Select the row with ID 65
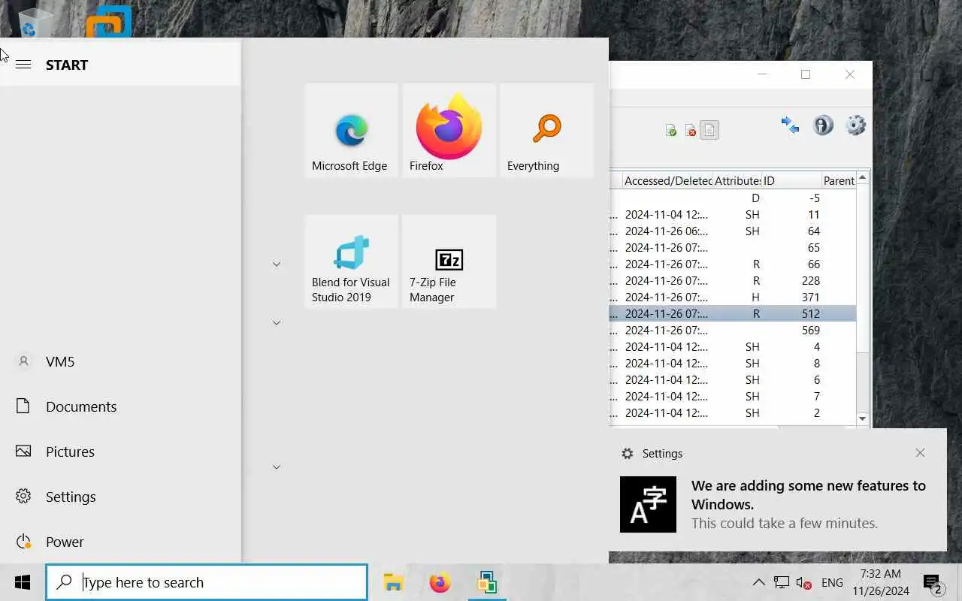 tap(733, 248)
